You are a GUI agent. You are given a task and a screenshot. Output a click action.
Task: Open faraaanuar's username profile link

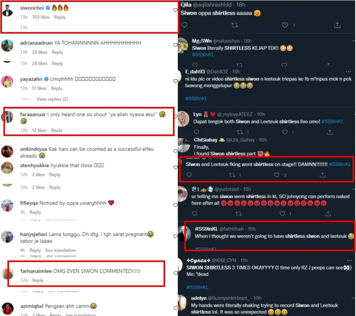pyautogui.click(x=33, y=114)
